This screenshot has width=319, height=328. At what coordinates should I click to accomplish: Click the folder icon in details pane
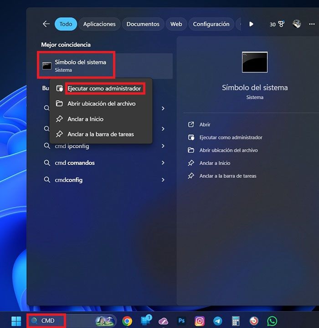[x=191, y=150]
